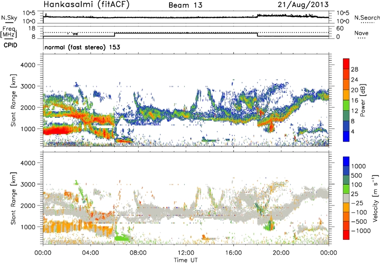380x263 pixels.
Task: Click power colorbar tick "4"
Action: pos(352,131)
